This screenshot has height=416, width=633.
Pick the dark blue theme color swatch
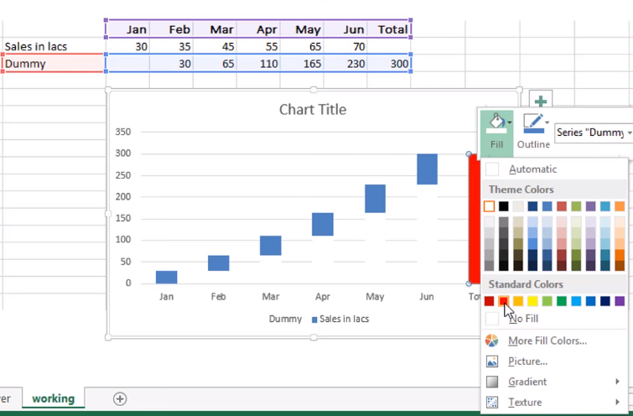[x=532, y=206]
